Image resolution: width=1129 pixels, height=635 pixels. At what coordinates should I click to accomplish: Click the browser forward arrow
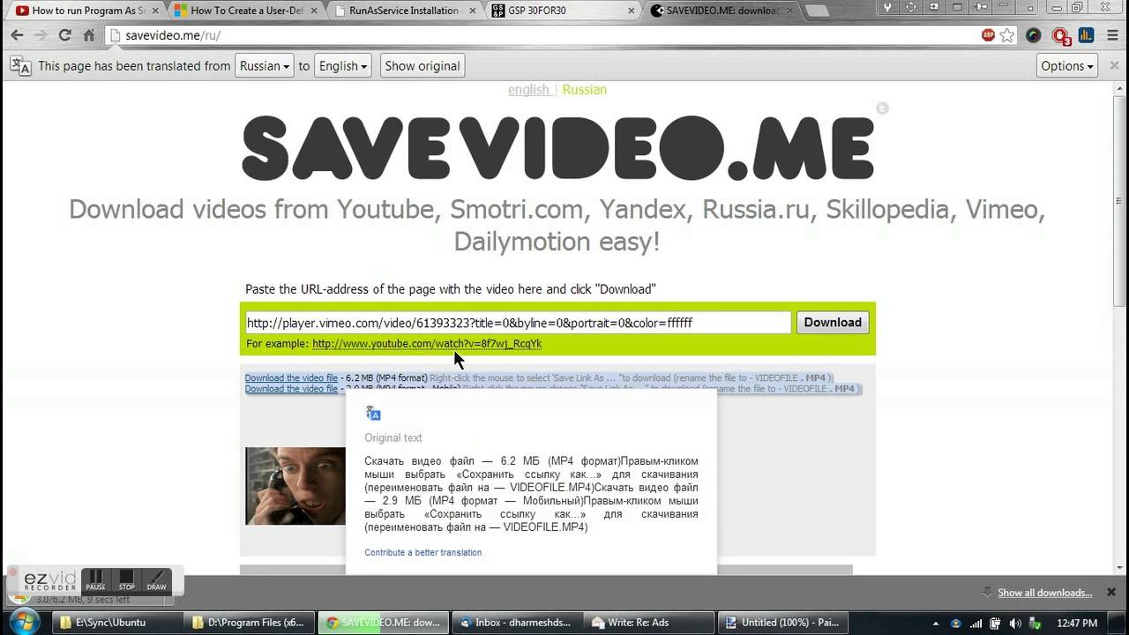[41, 35]
